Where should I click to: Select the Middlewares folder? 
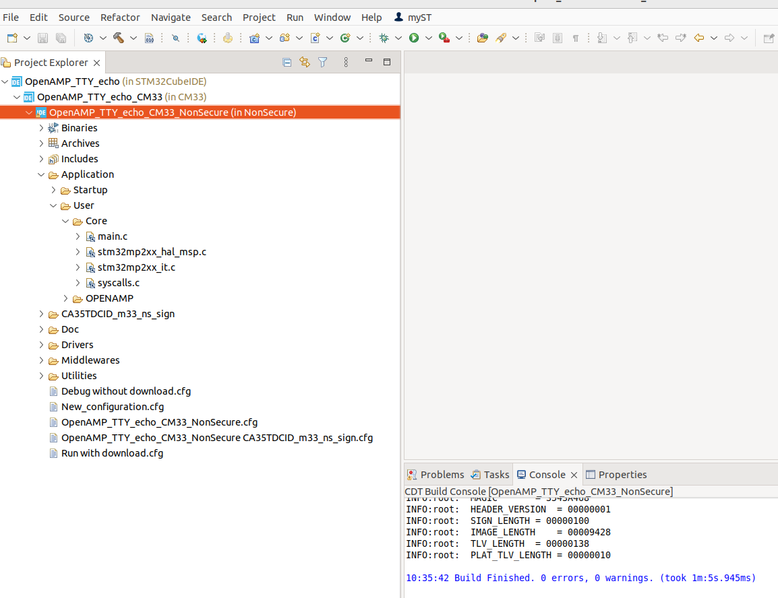tap(90, 360)
